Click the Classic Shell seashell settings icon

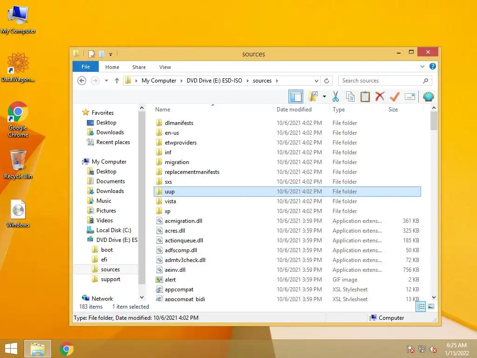(429, 97)
